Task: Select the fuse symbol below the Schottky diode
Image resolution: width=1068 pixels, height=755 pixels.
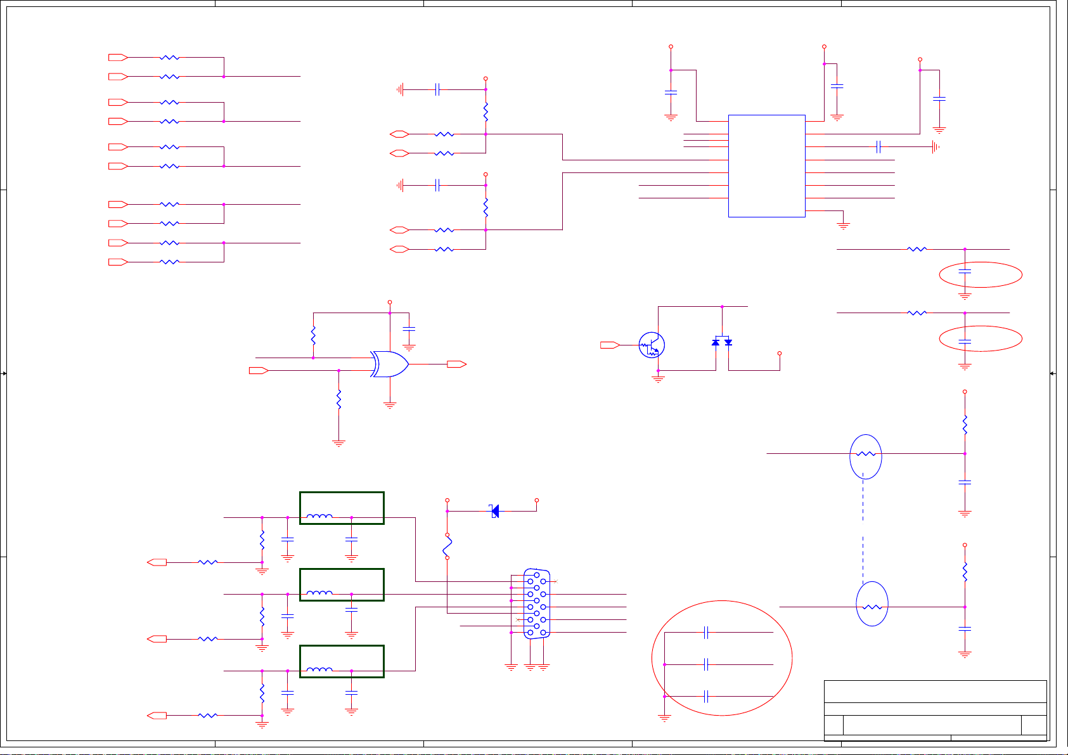Action: point(447,546)
